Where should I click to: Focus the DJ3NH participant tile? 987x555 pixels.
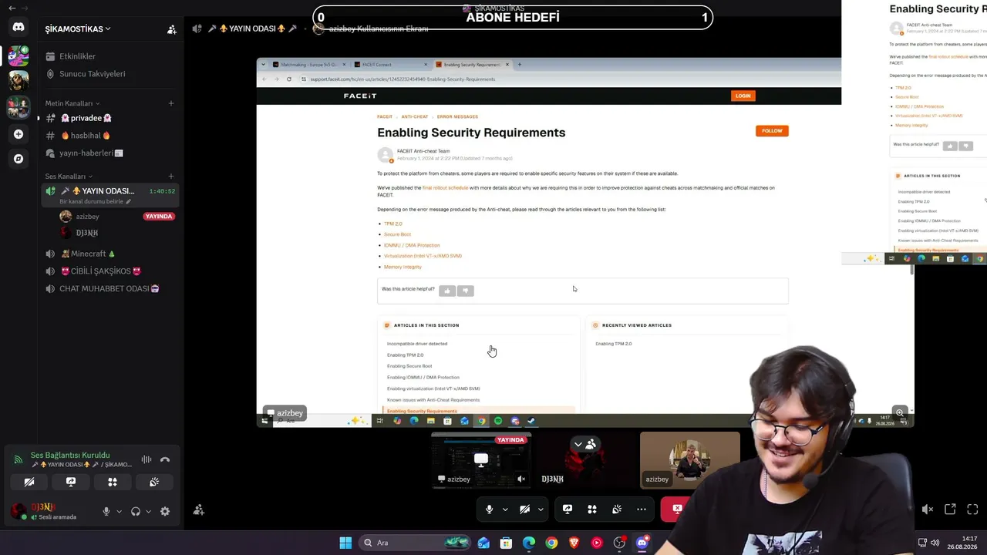point(584,460)
